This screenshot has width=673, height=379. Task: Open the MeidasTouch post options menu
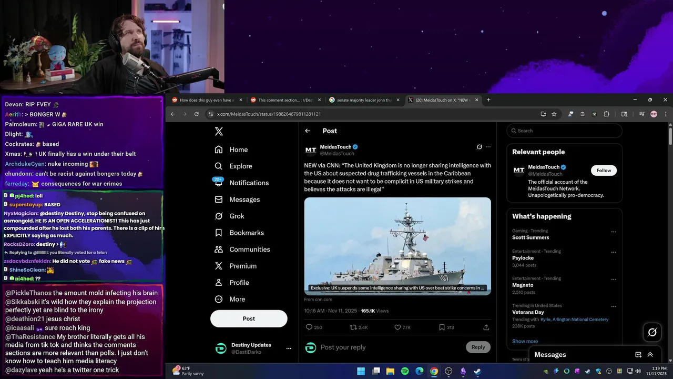(x=488, y=147)
